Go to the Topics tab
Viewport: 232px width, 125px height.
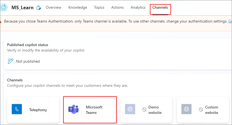click(99, 7)
